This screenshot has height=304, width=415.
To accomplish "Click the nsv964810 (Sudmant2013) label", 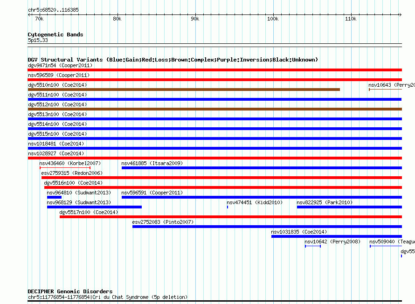I will (79, 193).
